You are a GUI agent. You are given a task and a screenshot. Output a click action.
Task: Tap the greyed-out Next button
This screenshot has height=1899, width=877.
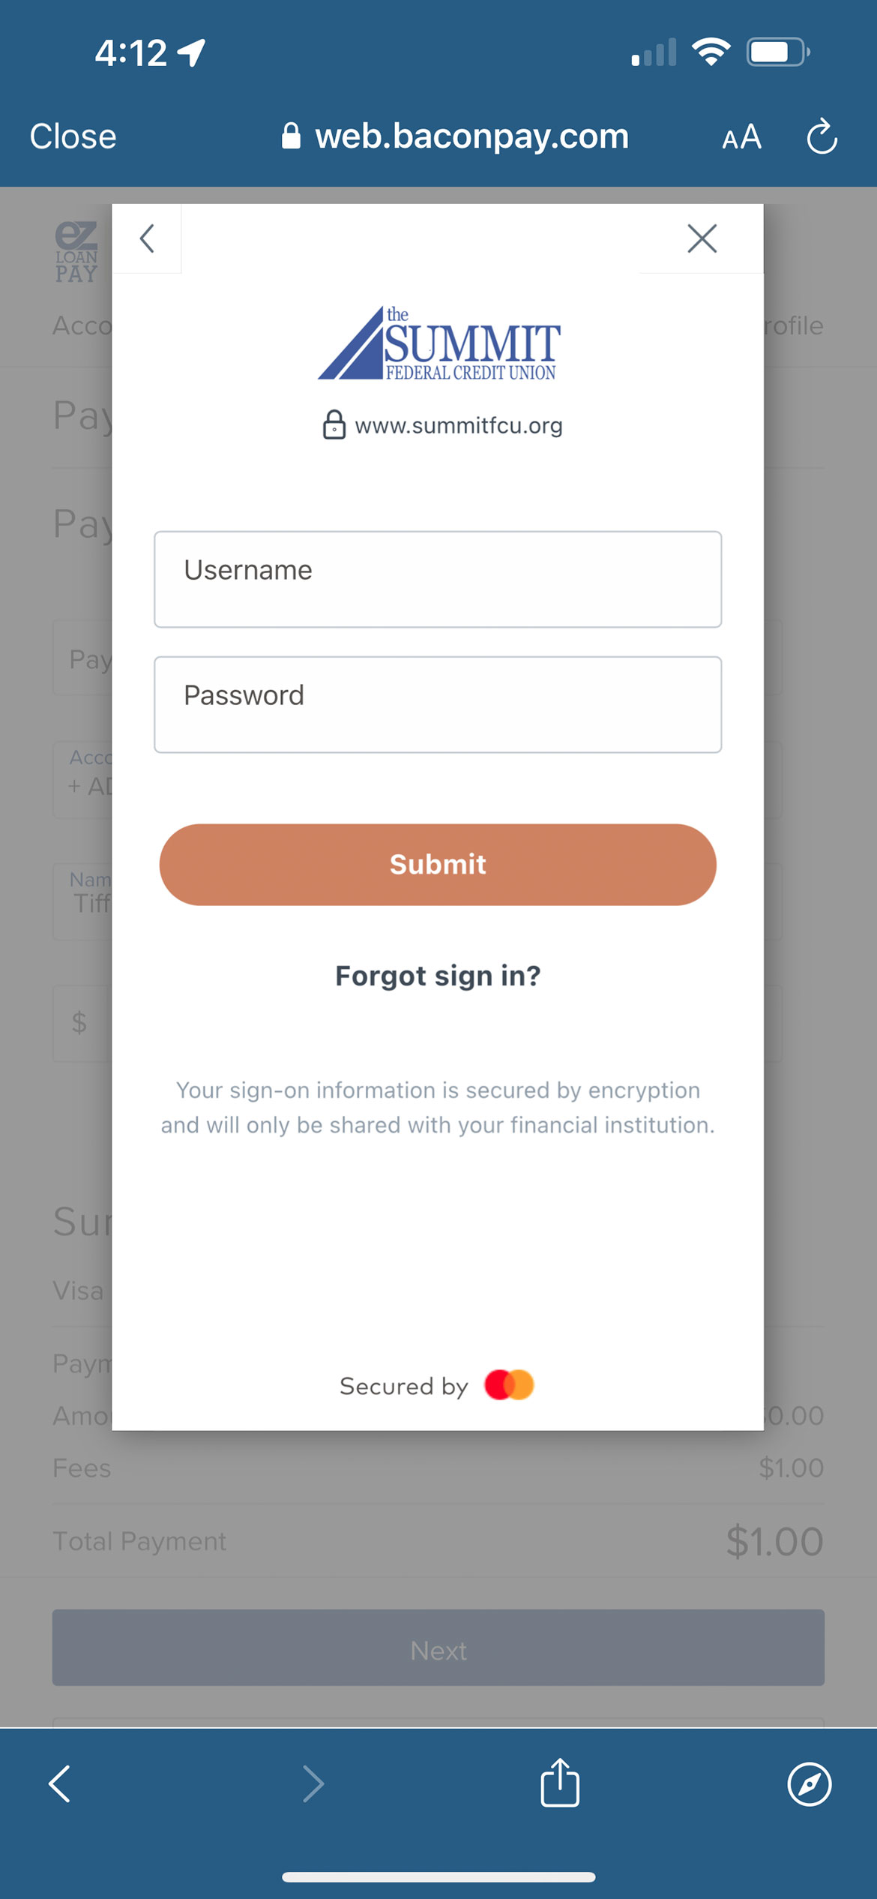(438, 1648)
